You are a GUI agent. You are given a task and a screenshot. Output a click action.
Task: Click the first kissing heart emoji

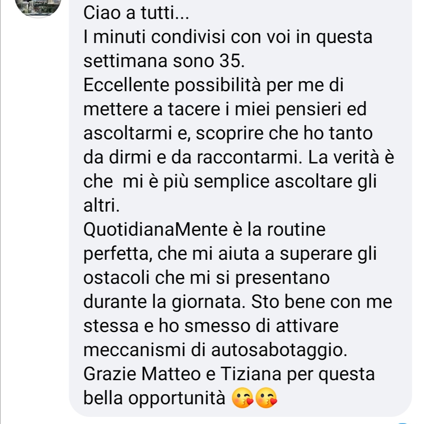pyautogui.click(x=242, y=398)
